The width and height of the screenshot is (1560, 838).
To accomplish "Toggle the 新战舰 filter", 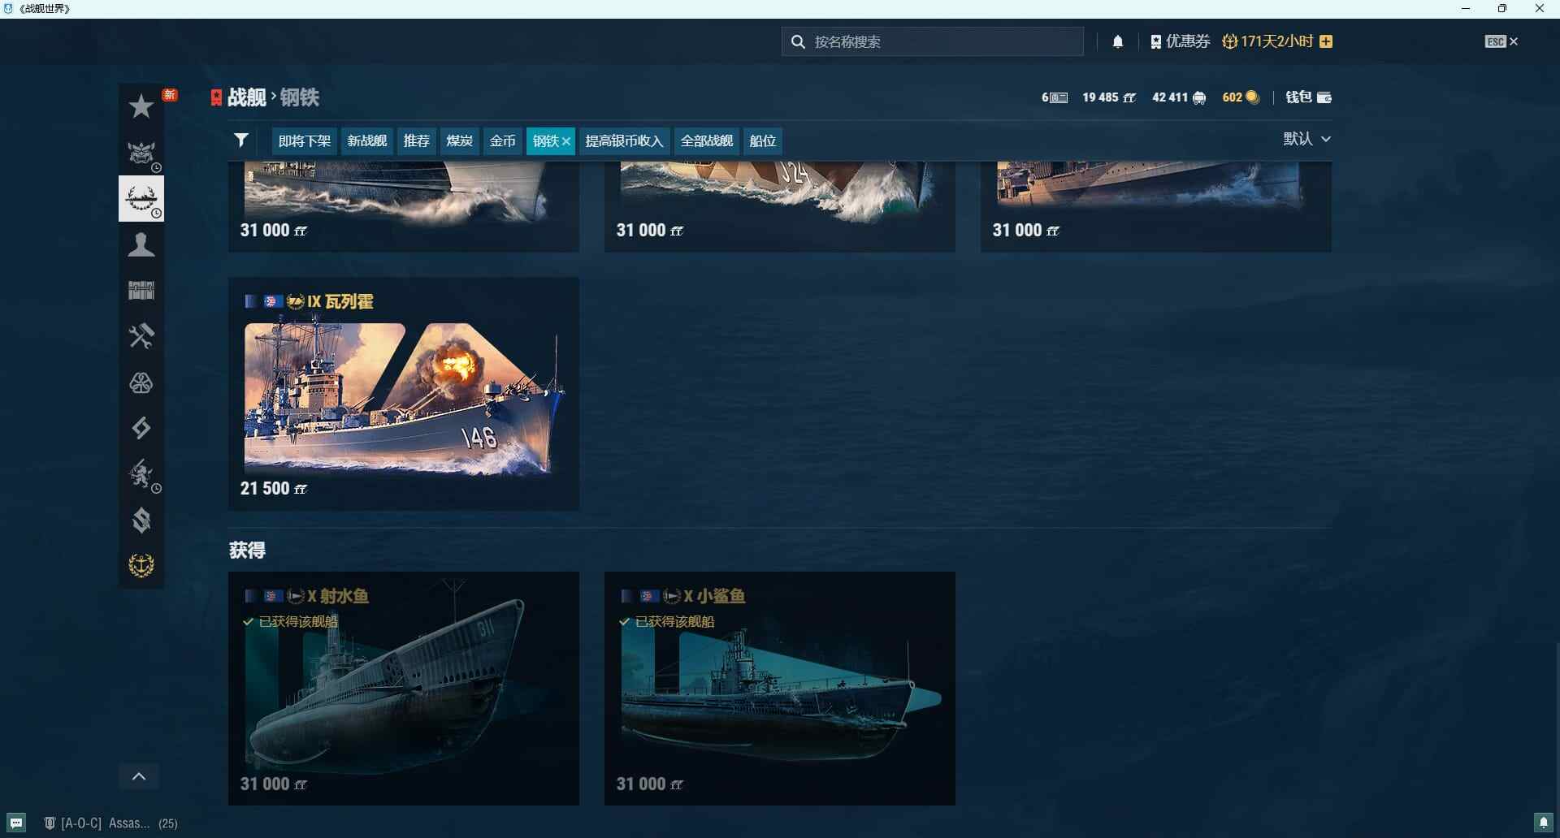I will pyautogui.click(x=367, y=141).
